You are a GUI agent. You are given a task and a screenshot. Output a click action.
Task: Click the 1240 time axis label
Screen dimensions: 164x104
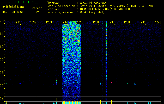tap(158, 22)
